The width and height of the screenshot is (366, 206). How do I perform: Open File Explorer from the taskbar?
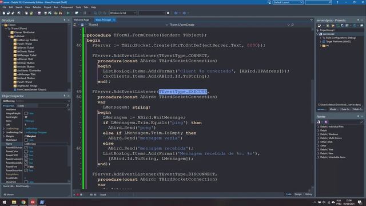(14, 202)
